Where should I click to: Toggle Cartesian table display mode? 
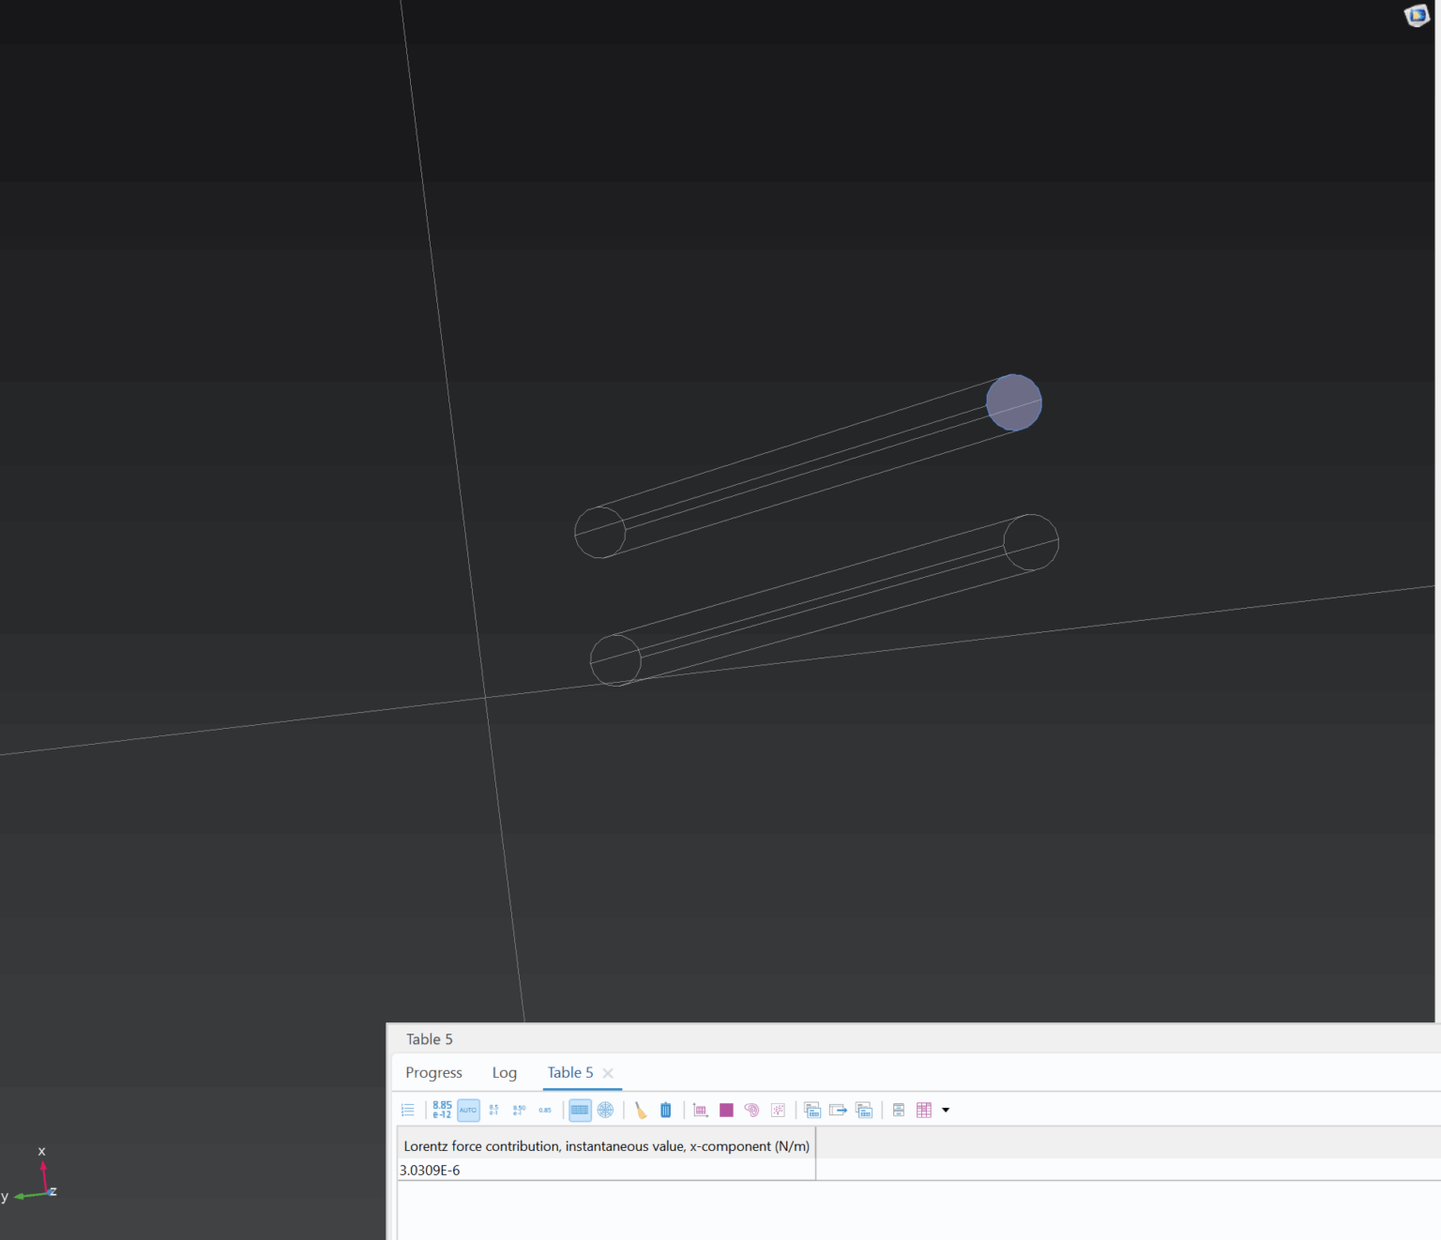coord(580,1110)
